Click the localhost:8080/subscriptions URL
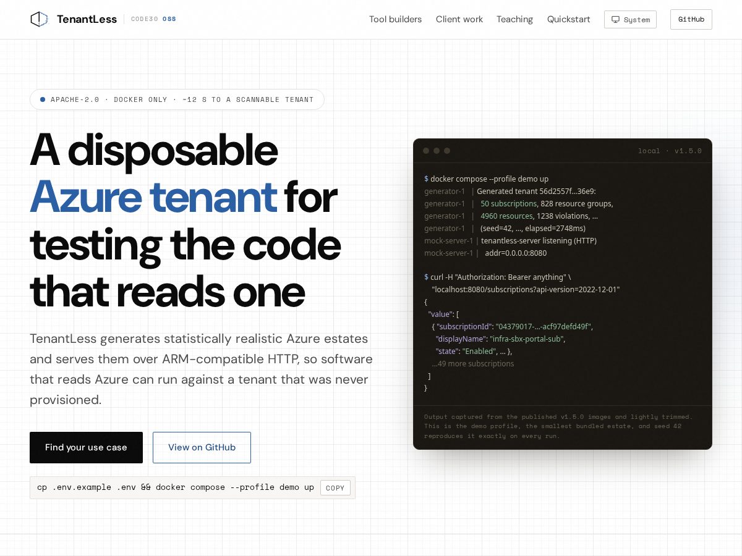 click(526, 290)
